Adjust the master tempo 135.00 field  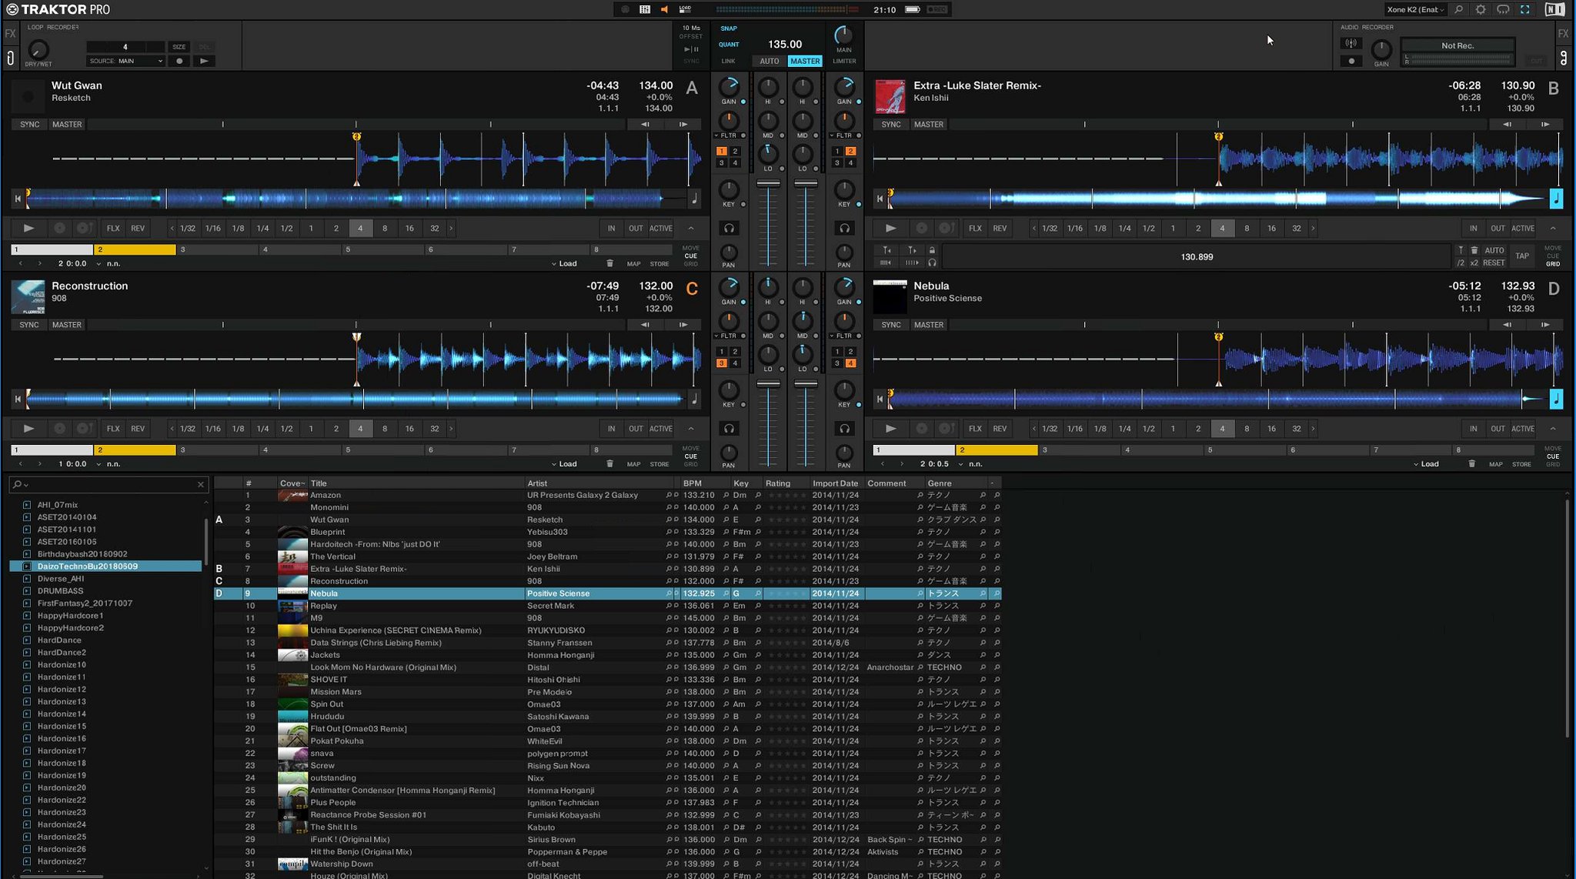point(785,44)
